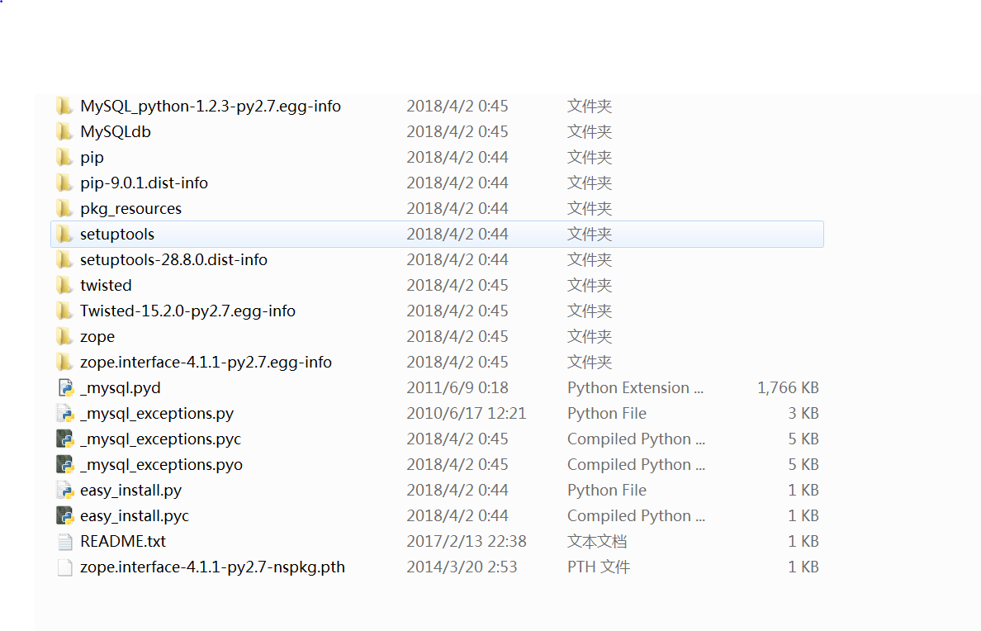Click the setuptools folder icon
The width and height of the screenshot is (981, 631).
point(64,234)
